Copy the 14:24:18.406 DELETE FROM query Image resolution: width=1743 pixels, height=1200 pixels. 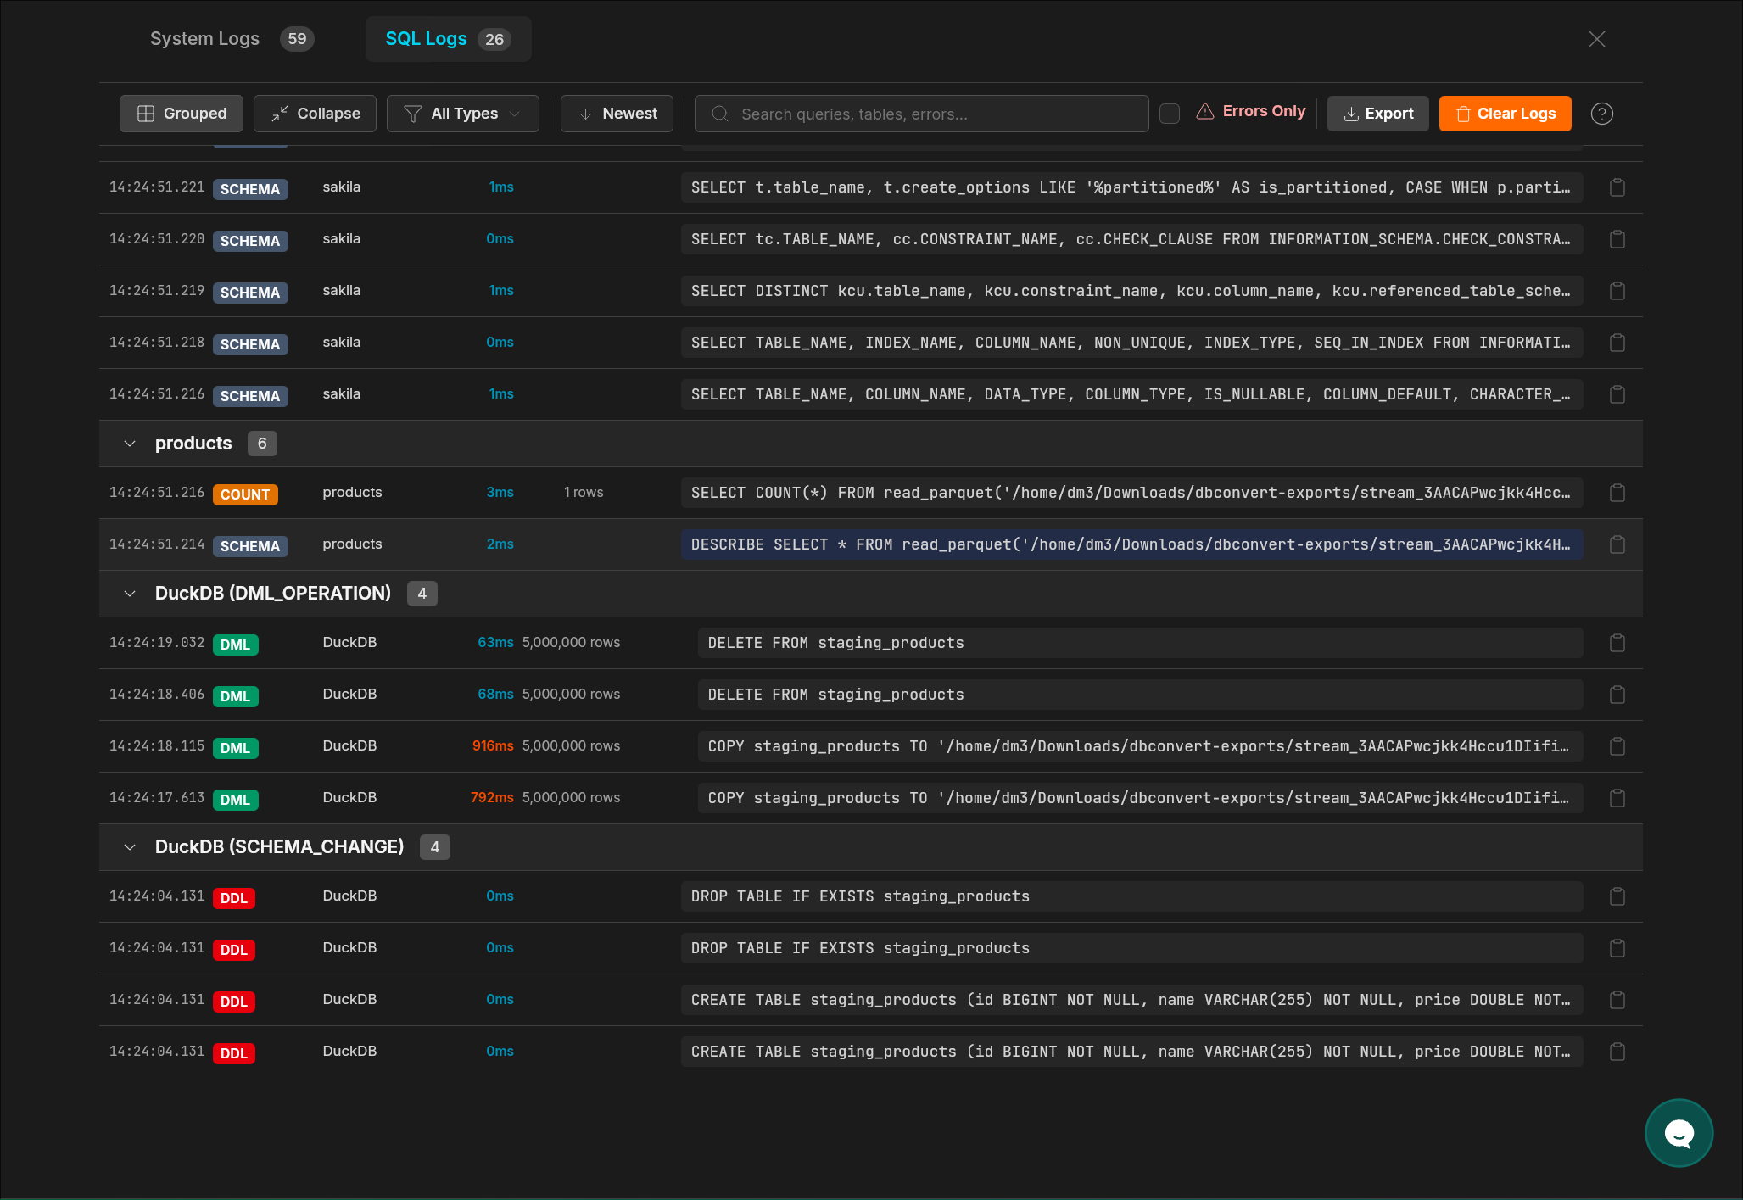1617,695
